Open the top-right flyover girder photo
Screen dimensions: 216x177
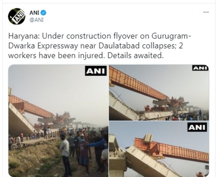point(159,93)
